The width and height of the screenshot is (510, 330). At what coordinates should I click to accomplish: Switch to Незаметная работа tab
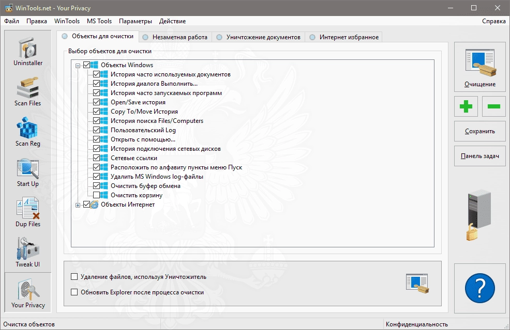[175, 37]
